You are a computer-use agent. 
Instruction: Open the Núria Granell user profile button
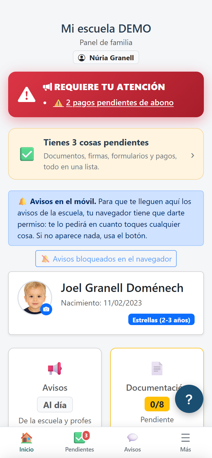pos(106,58)
